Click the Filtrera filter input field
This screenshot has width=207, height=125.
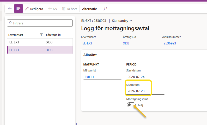tap(40, 23)
